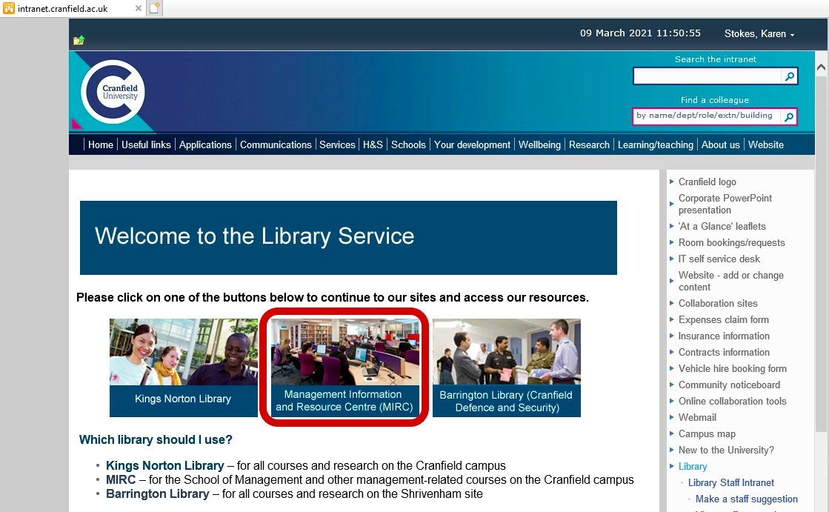Screen dimensions: 829x512
Task: Click the page scrollbar up arrow
Action: pyautogui.click(x=821, y=67)
